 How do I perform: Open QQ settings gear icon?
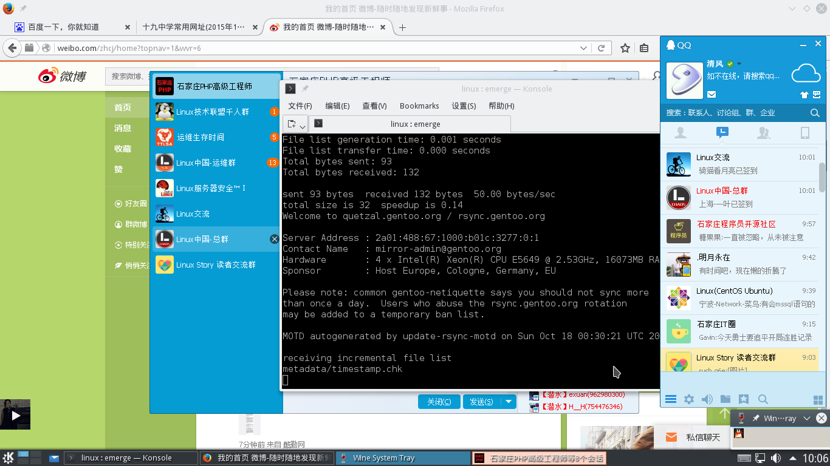[689, 399]
